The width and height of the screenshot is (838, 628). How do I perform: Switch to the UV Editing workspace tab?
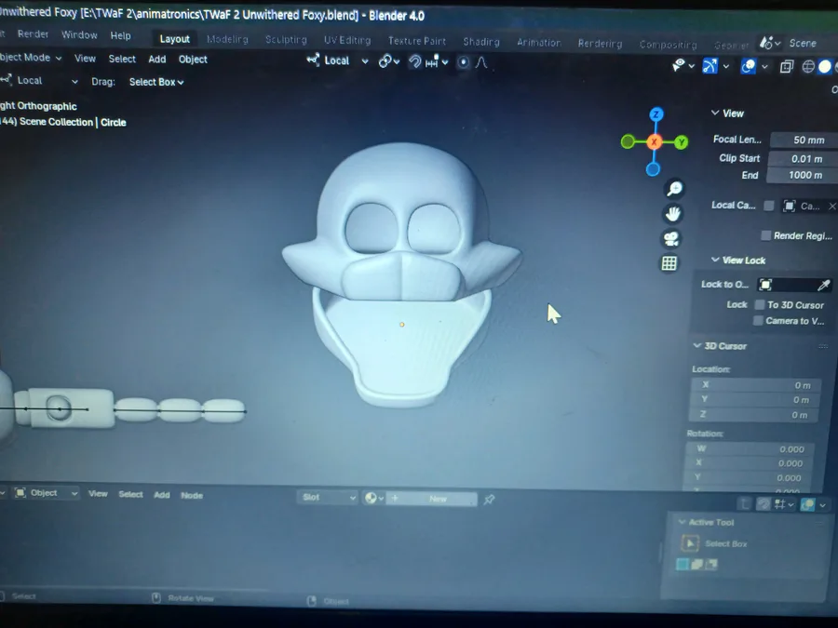(347, 41)
